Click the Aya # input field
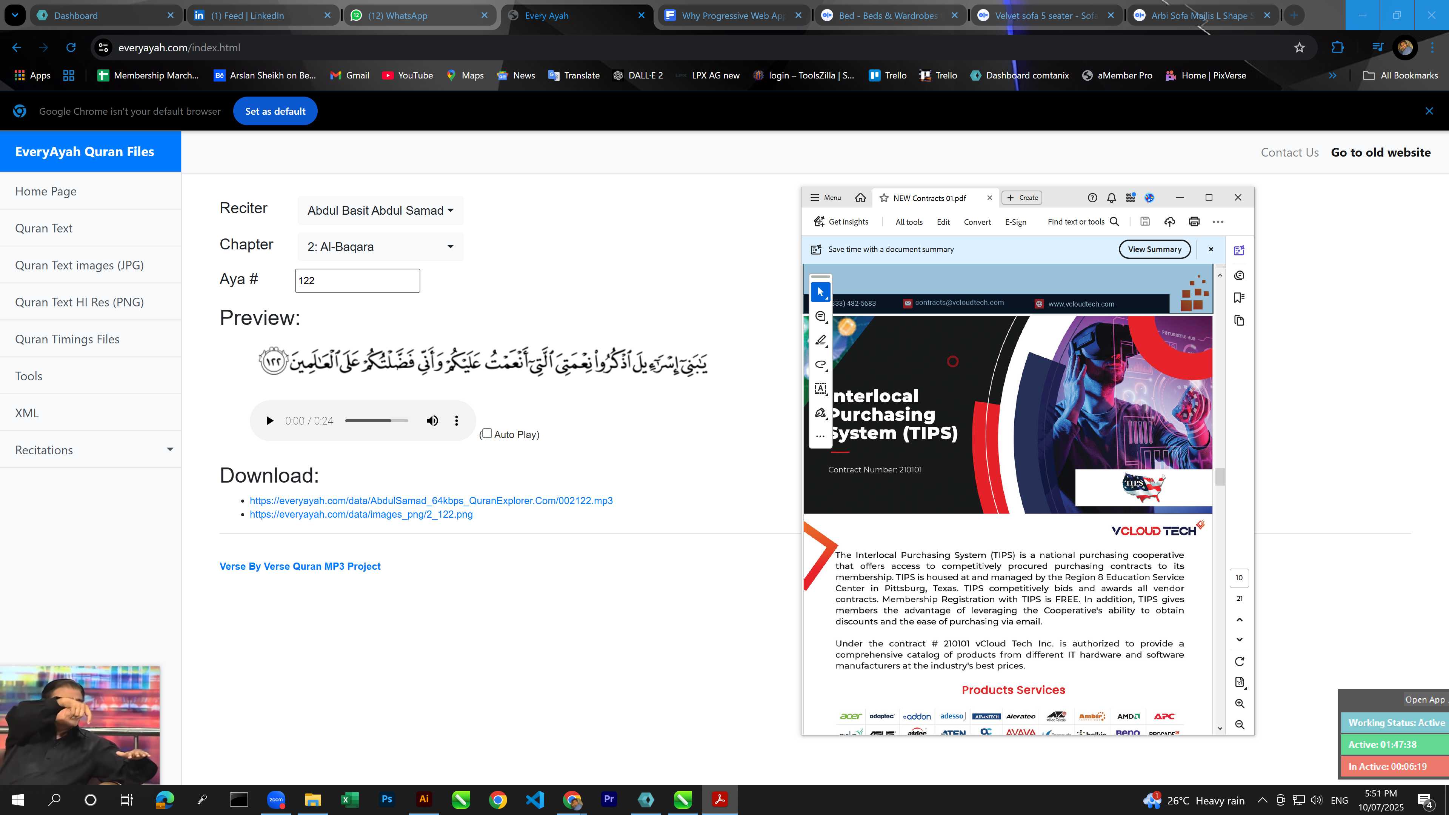 click(x=357, y=281)
